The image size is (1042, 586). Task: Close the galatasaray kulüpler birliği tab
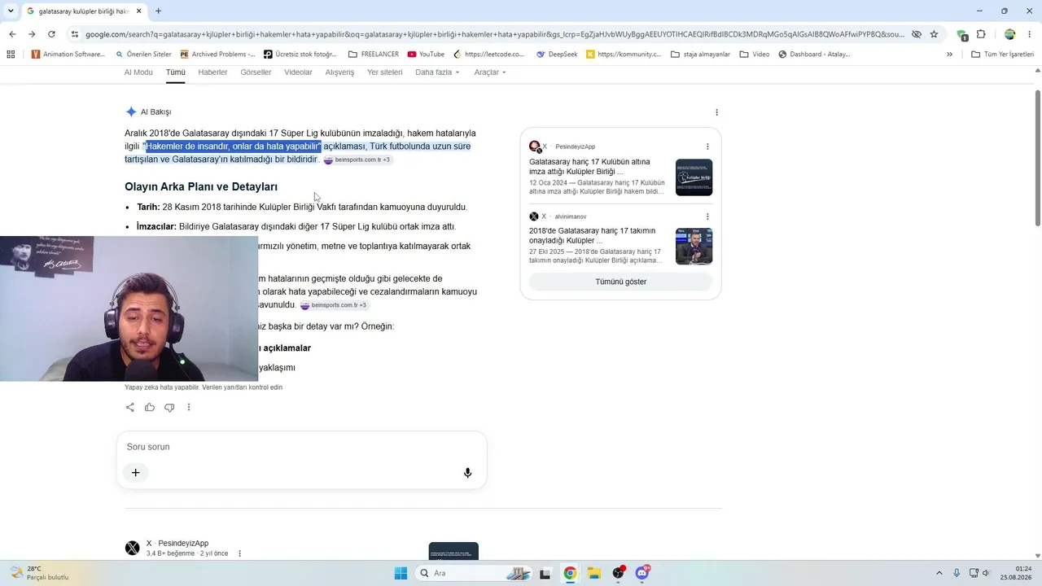point(138,11)
